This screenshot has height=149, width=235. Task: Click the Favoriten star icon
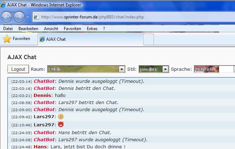click(7, 39)
